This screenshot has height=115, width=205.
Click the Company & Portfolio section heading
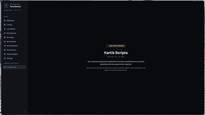pos(11,63)
